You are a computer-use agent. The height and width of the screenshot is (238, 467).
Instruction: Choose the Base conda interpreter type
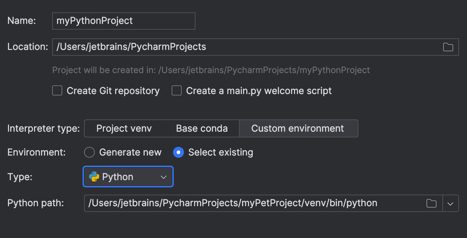(x=202, y=128)
